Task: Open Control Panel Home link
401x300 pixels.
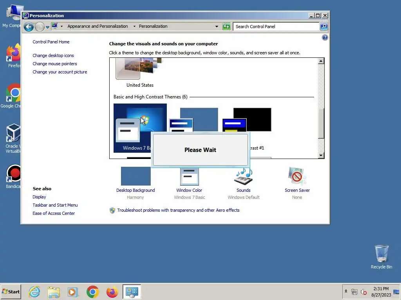Action: [51, 42]
